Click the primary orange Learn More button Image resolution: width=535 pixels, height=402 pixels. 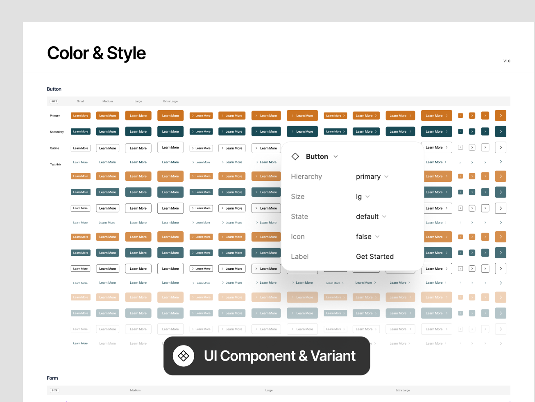(80, 115)
